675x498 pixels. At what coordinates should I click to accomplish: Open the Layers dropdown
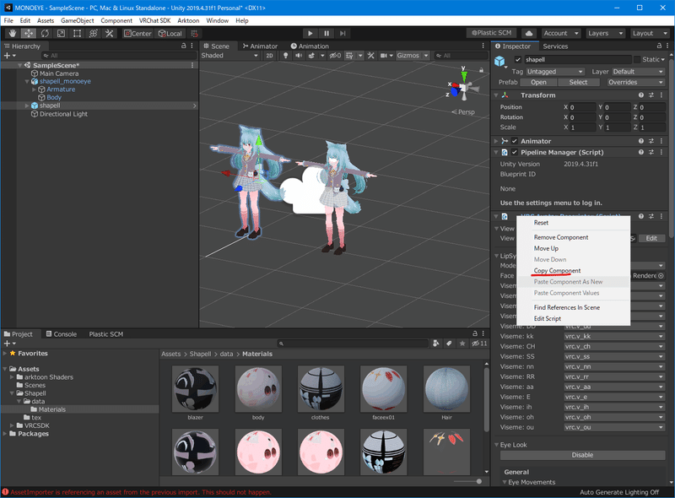[605, 33]
